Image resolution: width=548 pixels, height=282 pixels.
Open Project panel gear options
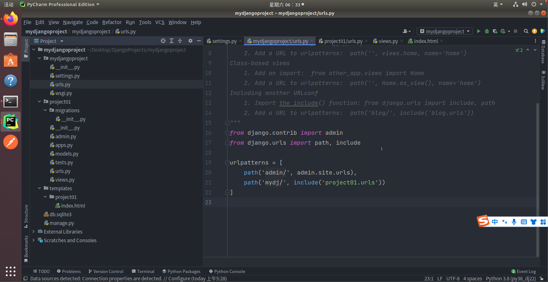(x=190, y=41)
